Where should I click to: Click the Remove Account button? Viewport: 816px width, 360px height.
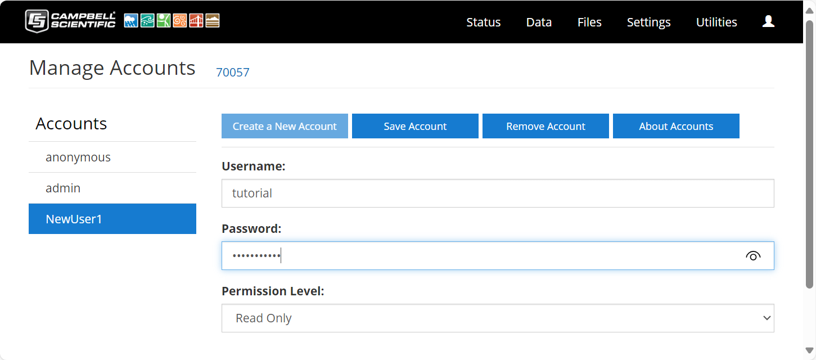545,127
